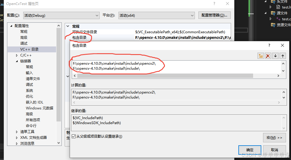The width and height of the screenshot is (291, 160).
Task: Close the 包含目录 dialog
Action: click(x=282, y=45)
